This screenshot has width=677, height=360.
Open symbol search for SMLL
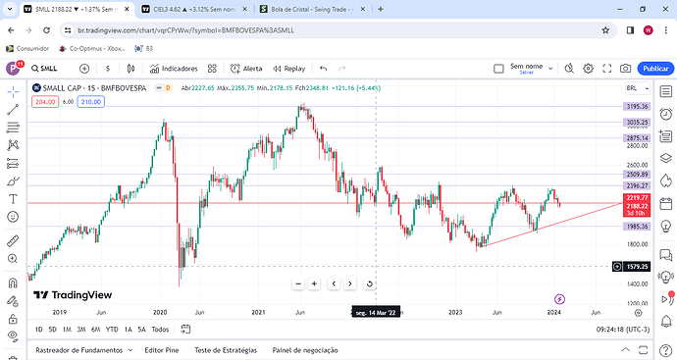coord(44,69)
